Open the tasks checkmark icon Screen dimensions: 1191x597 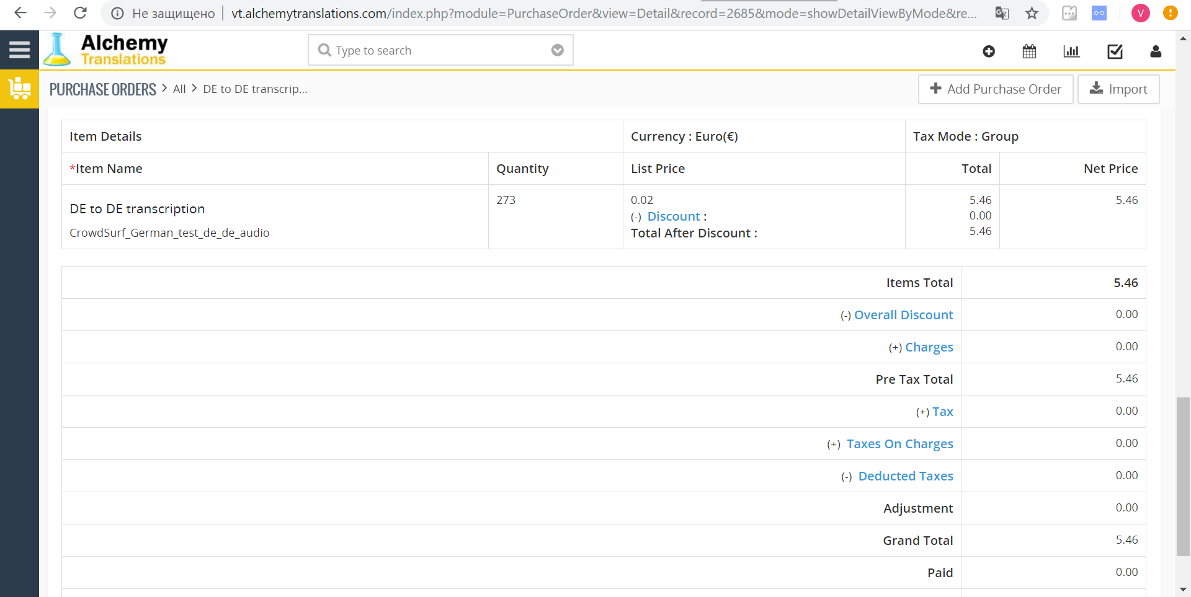(1115, 51)
